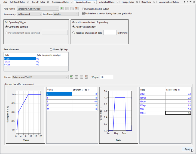Open the Size Class dropdown showing Adults

tap(77, 14)
